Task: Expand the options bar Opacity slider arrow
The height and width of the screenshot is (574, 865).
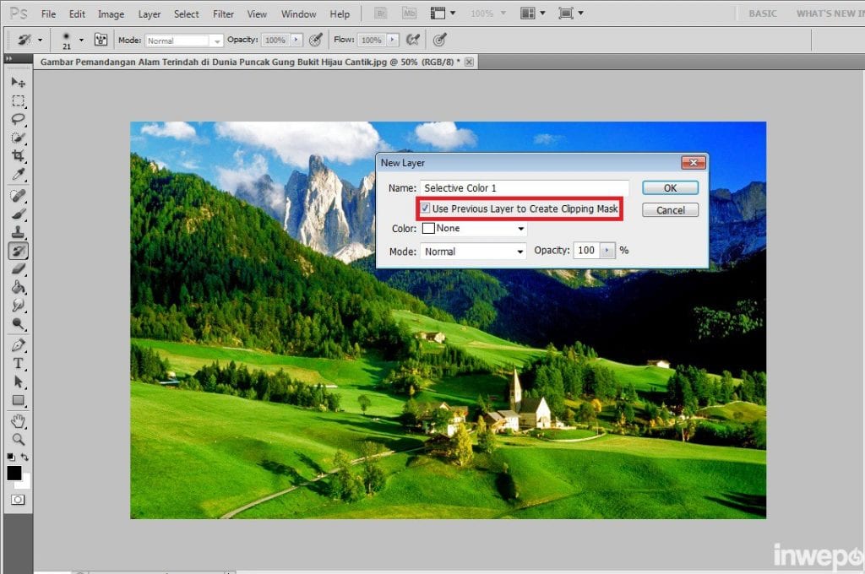Action: click(296, 40)
